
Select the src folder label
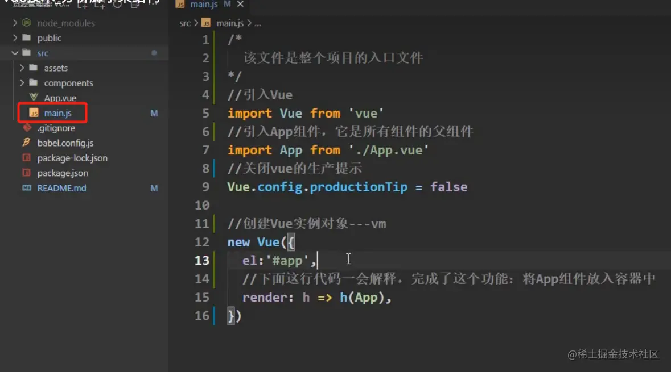43,53
